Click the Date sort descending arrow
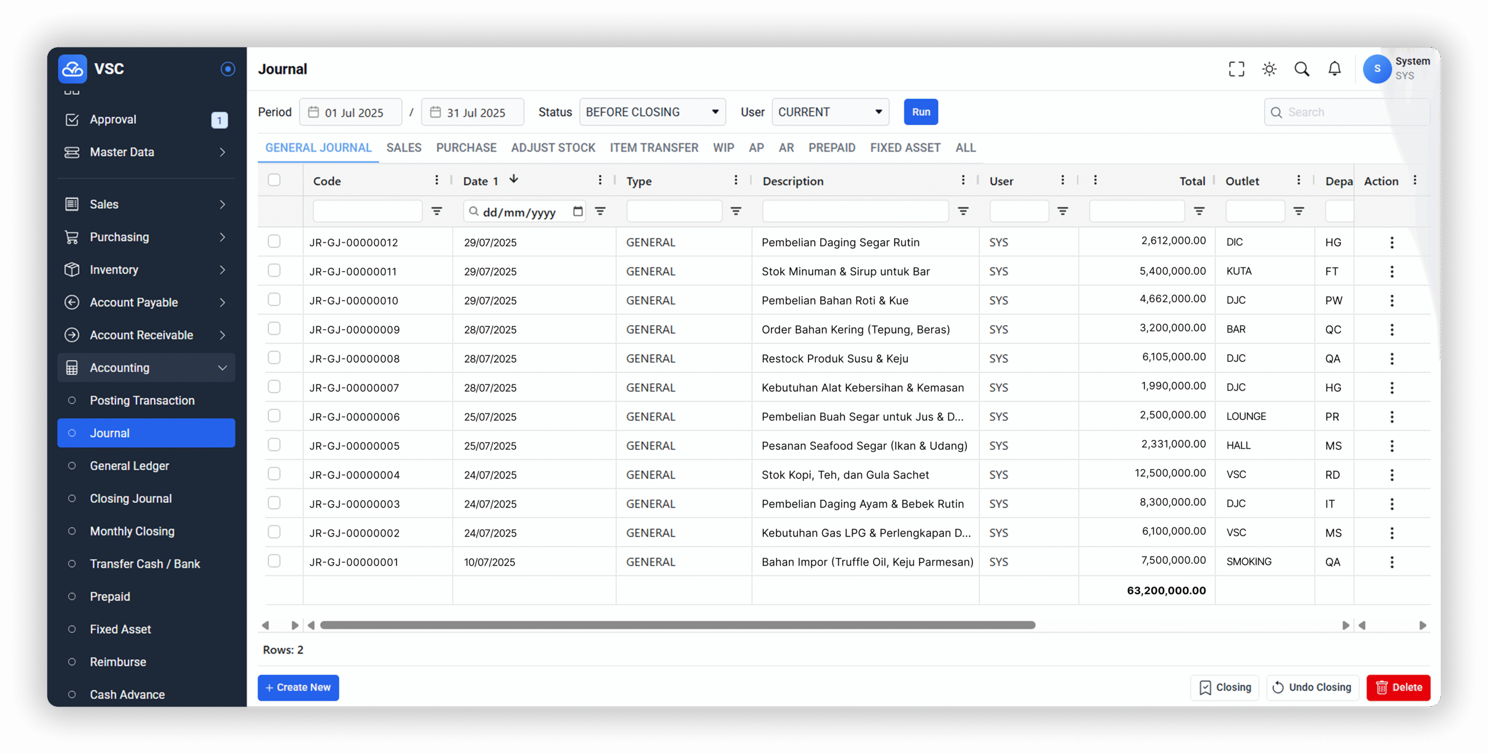 [514, 179]
